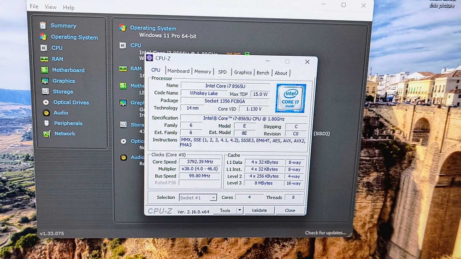
Task: Click the Graphics monitor icon in the sidebar
Action: [45, 81]
